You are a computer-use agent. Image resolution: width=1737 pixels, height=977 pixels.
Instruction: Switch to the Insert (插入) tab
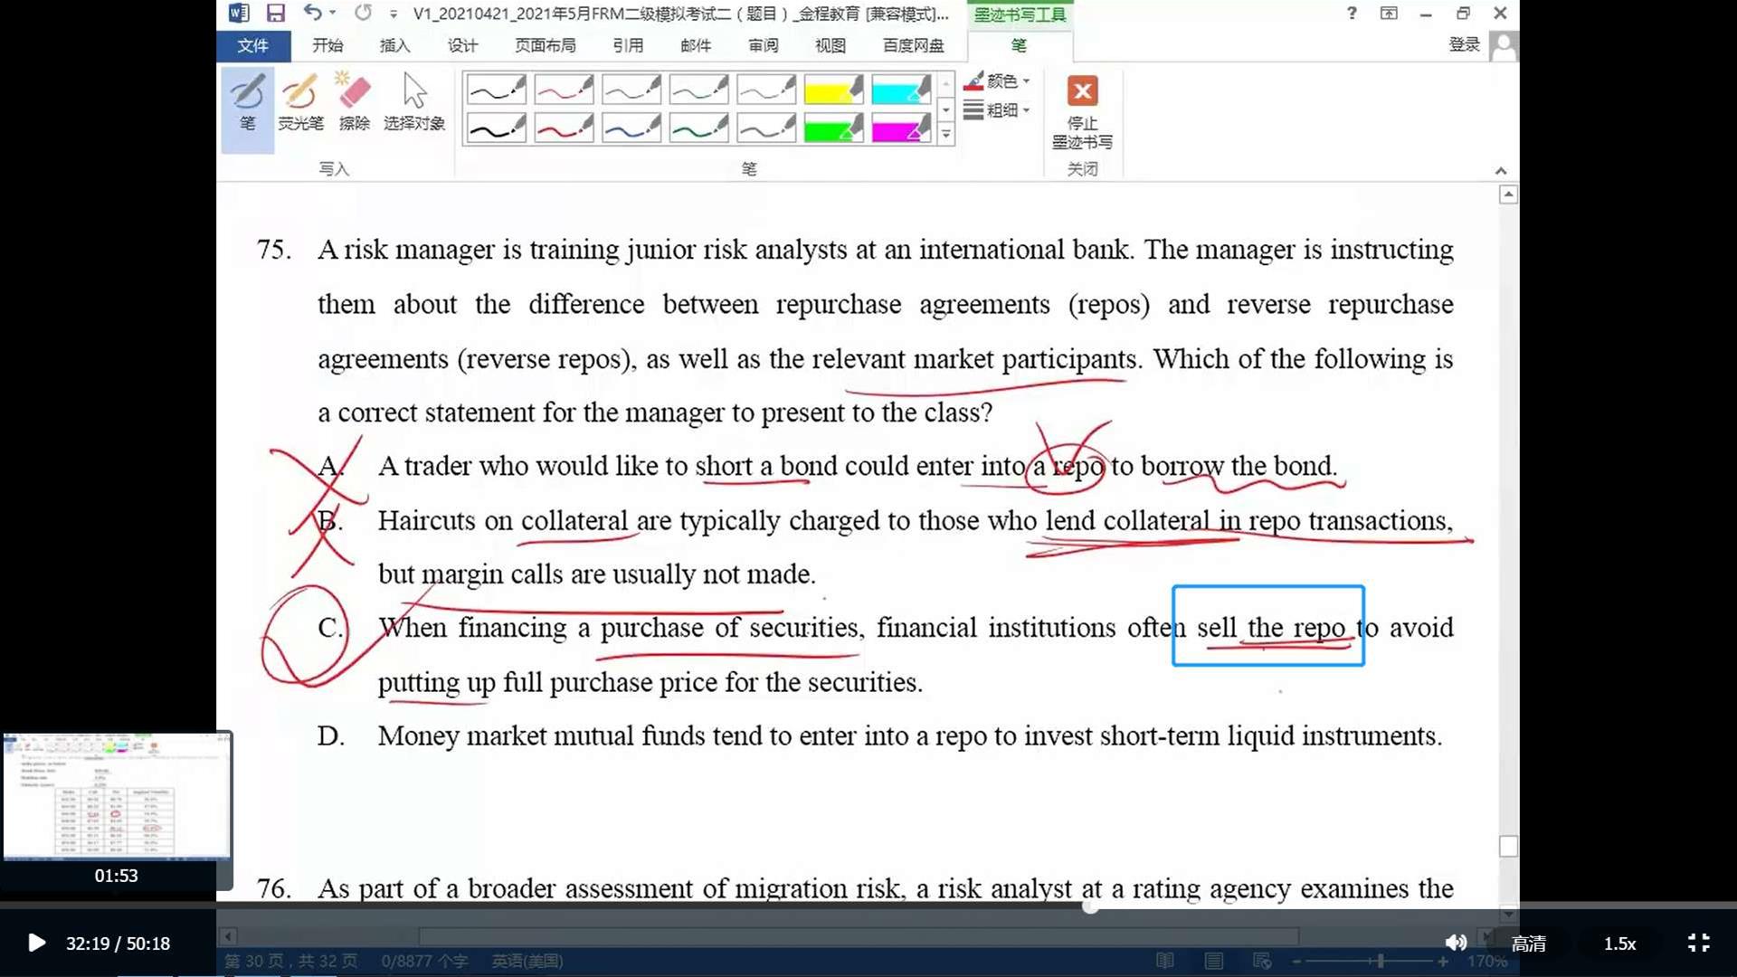click(394, 45)
